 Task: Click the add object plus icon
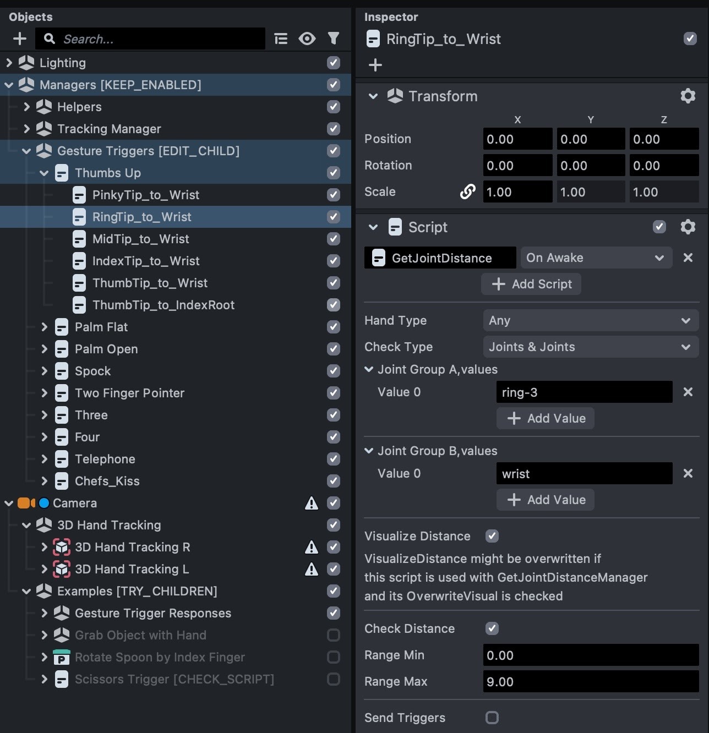[20, 39]
